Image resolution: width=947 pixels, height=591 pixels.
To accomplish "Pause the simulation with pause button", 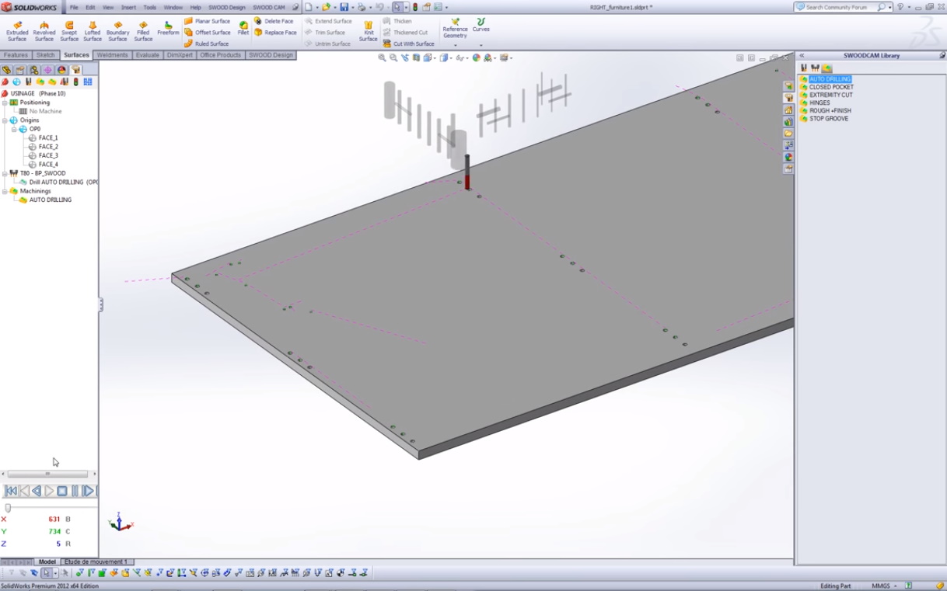I will pyautogui.click(x=75, y=491).
